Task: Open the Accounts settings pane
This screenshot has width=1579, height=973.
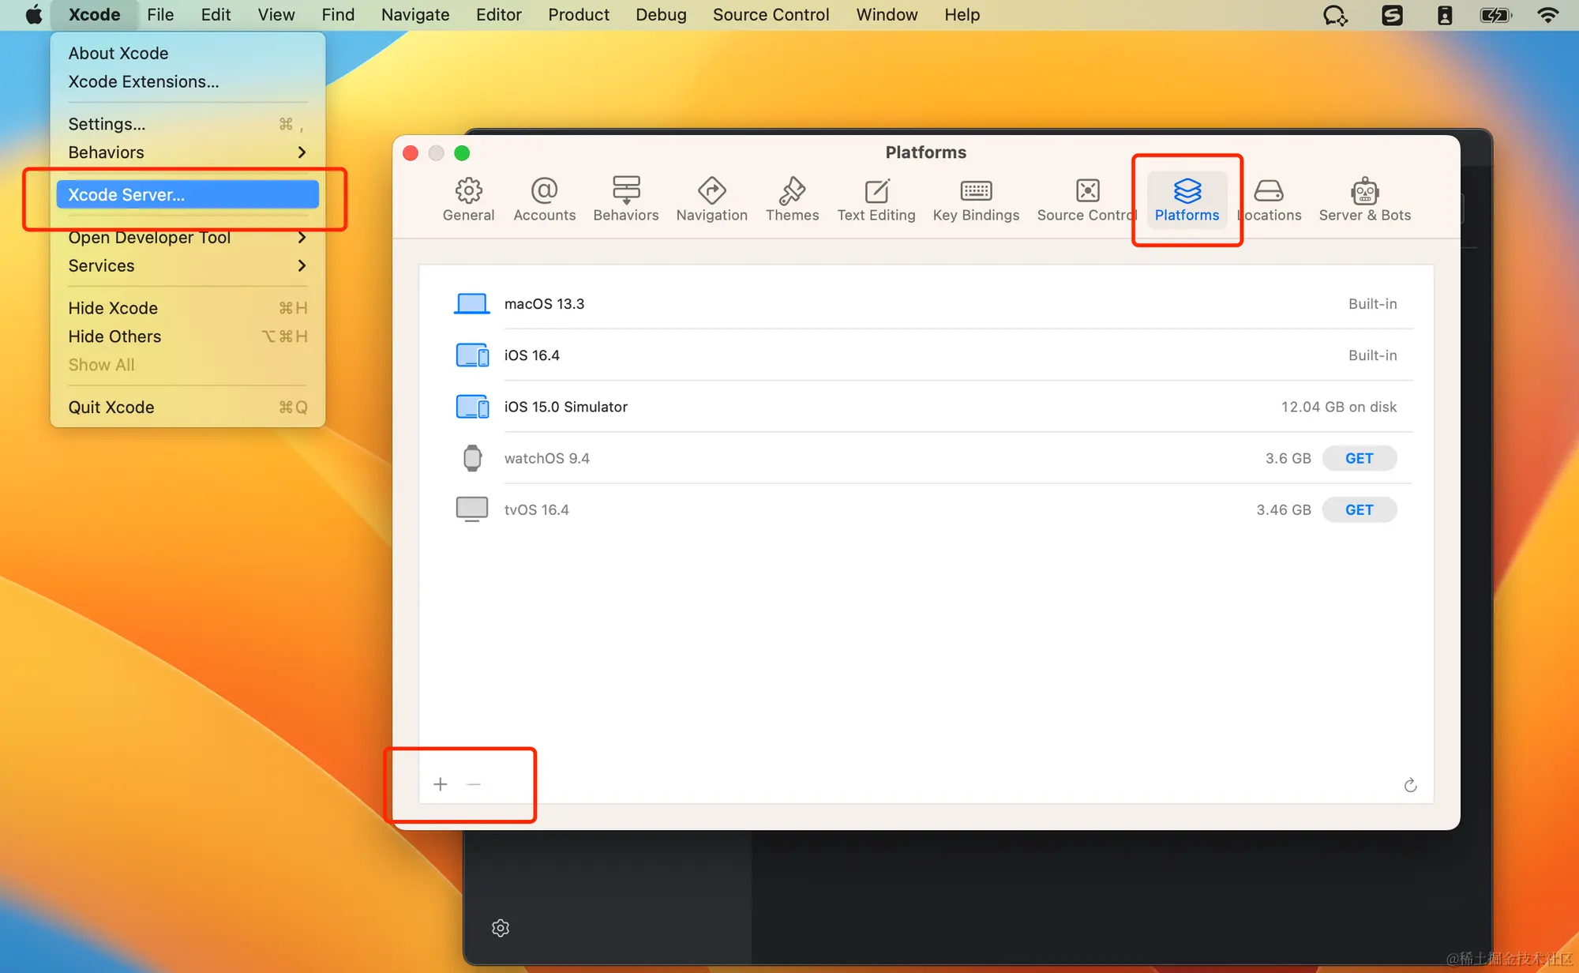Action: [544, 198]
